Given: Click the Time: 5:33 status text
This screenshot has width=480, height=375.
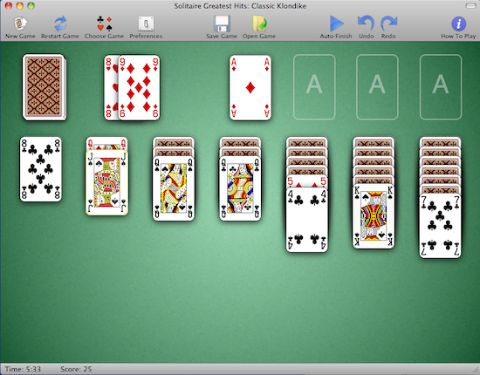Looking at the screenshot, I should pos(23,369).
